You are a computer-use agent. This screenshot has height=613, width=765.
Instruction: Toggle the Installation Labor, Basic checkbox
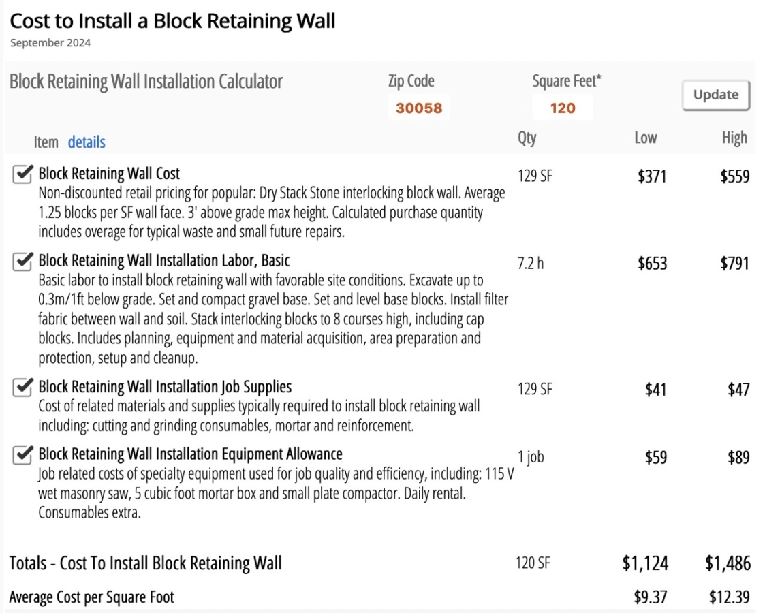tap(22, 262)
